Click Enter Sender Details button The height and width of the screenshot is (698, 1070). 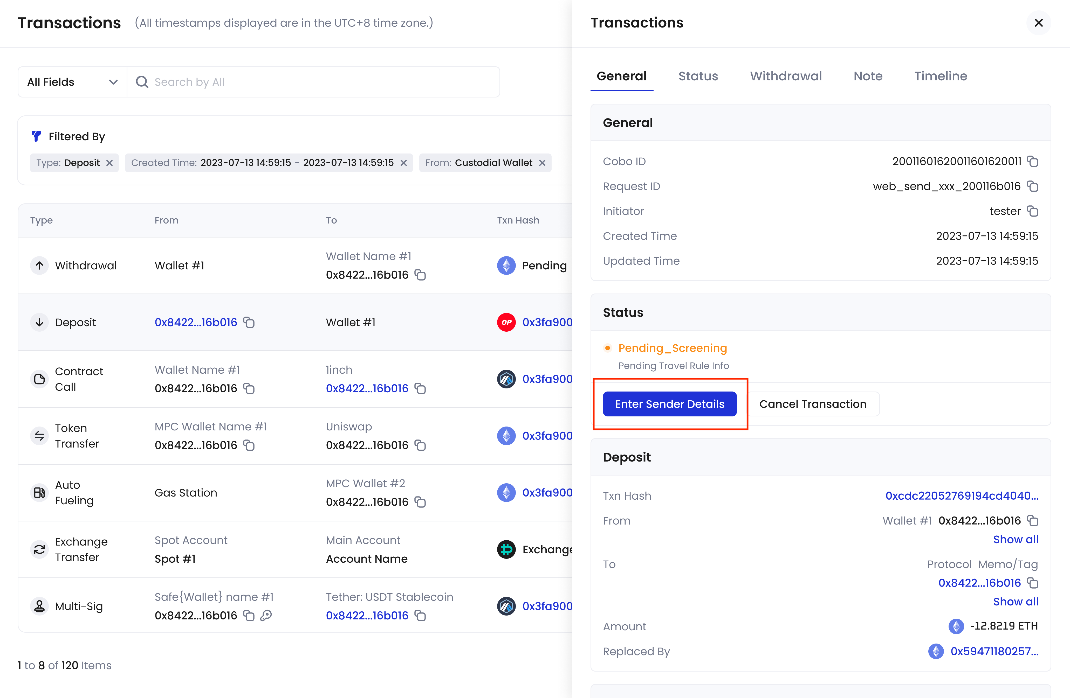click(669, 404)
